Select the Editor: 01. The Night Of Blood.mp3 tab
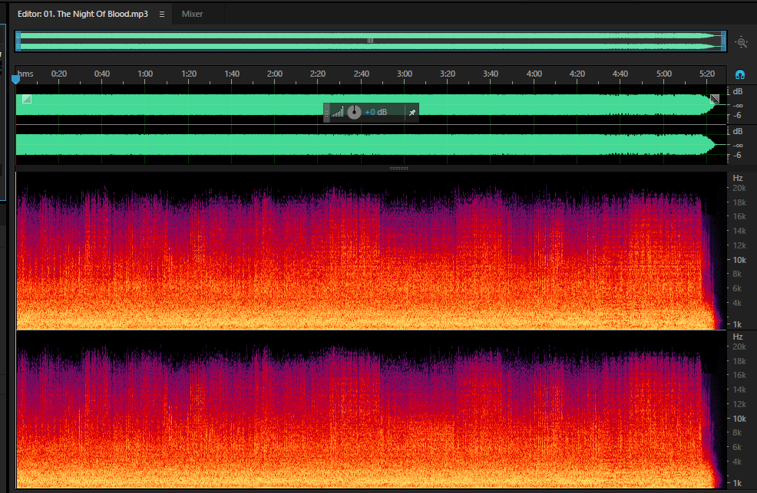This screenshot has height=493, width=757. point(83,14)
